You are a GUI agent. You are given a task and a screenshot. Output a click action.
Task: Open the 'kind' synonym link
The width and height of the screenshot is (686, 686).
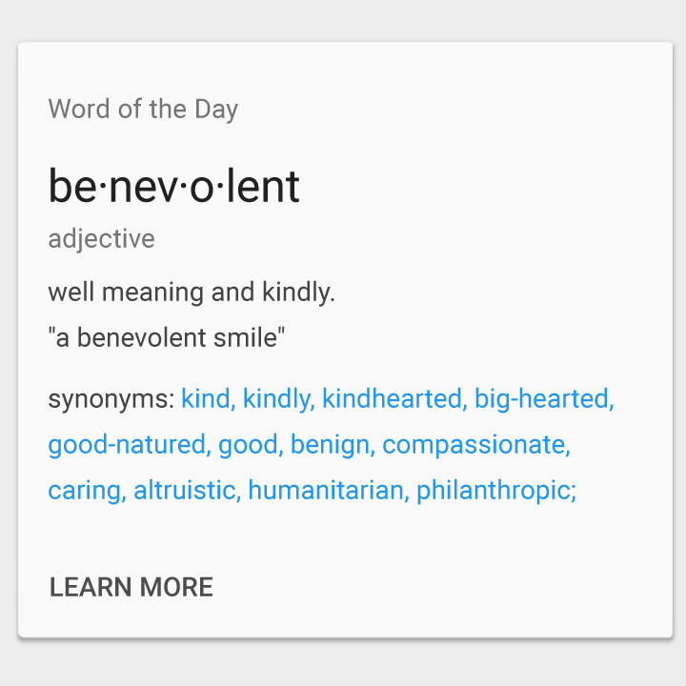206,398
